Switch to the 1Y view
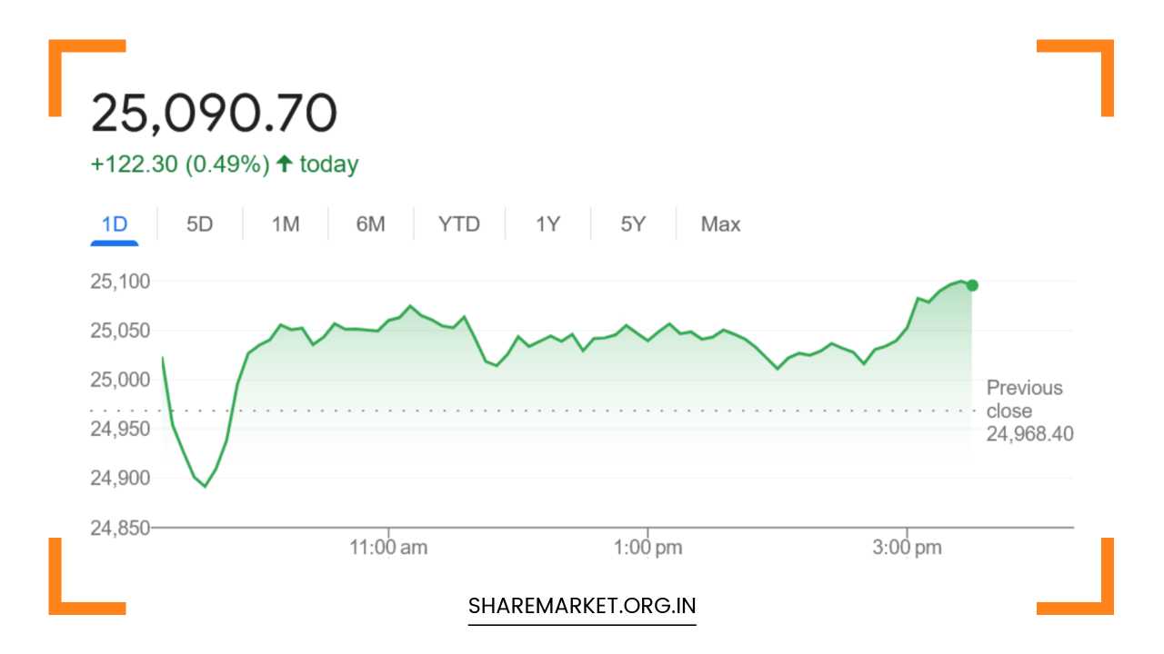Image resolution: width=1164 pixels, height=654 pixels. pyautogui.click(x=547, y=224)
